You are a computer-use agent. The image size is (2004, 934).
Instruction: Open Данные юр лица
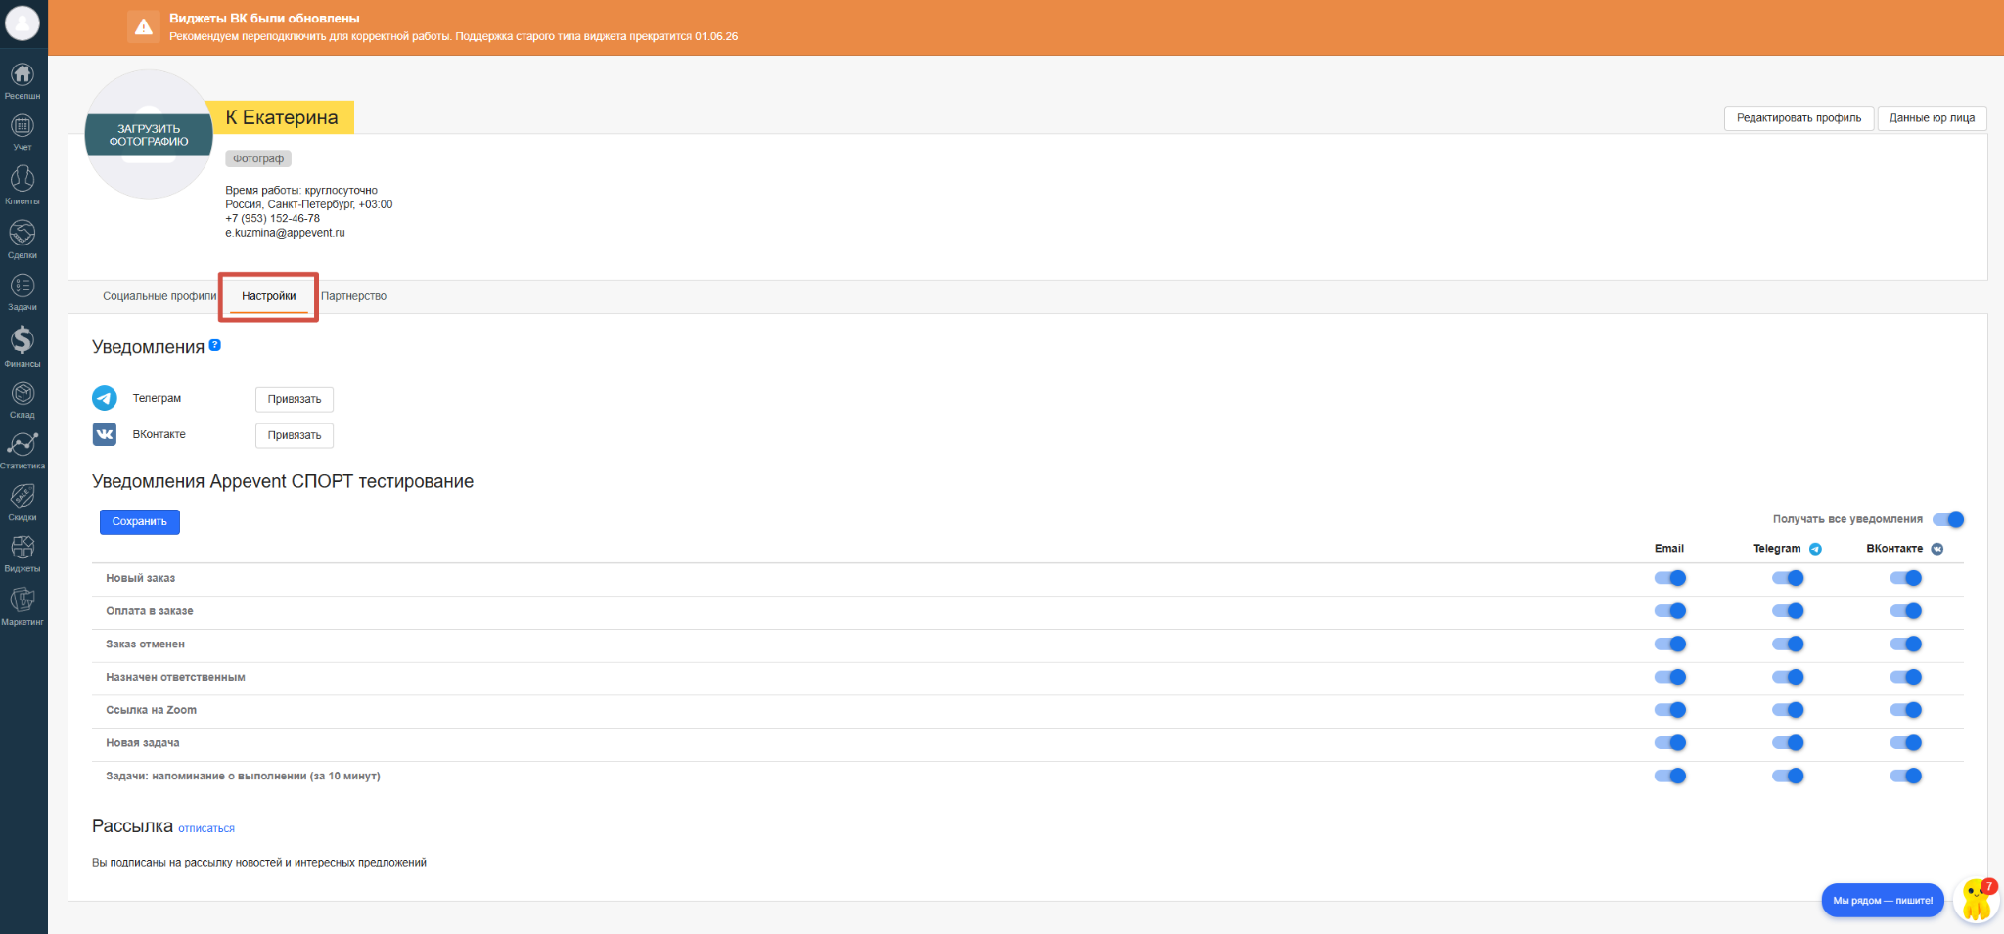point(1932,118)
